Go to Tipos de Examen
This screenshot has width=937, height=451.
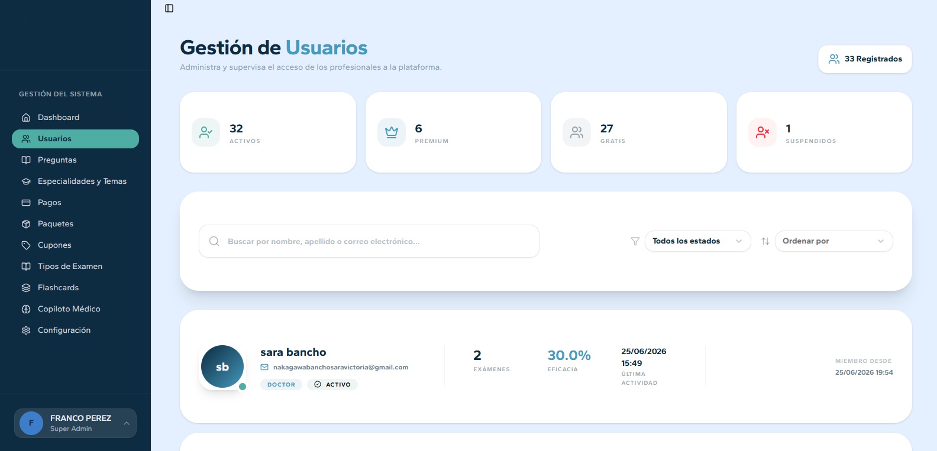pos(75,267)
